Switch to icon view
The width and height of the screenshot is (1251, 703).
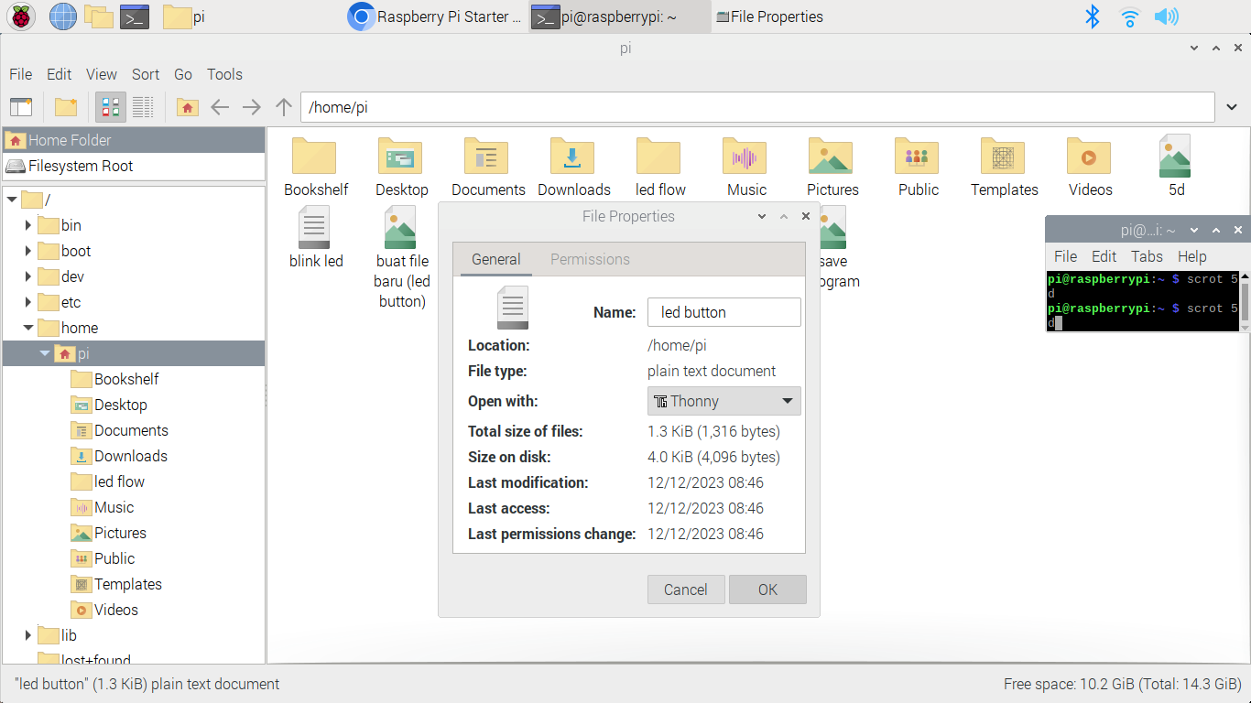click(111, 107)
